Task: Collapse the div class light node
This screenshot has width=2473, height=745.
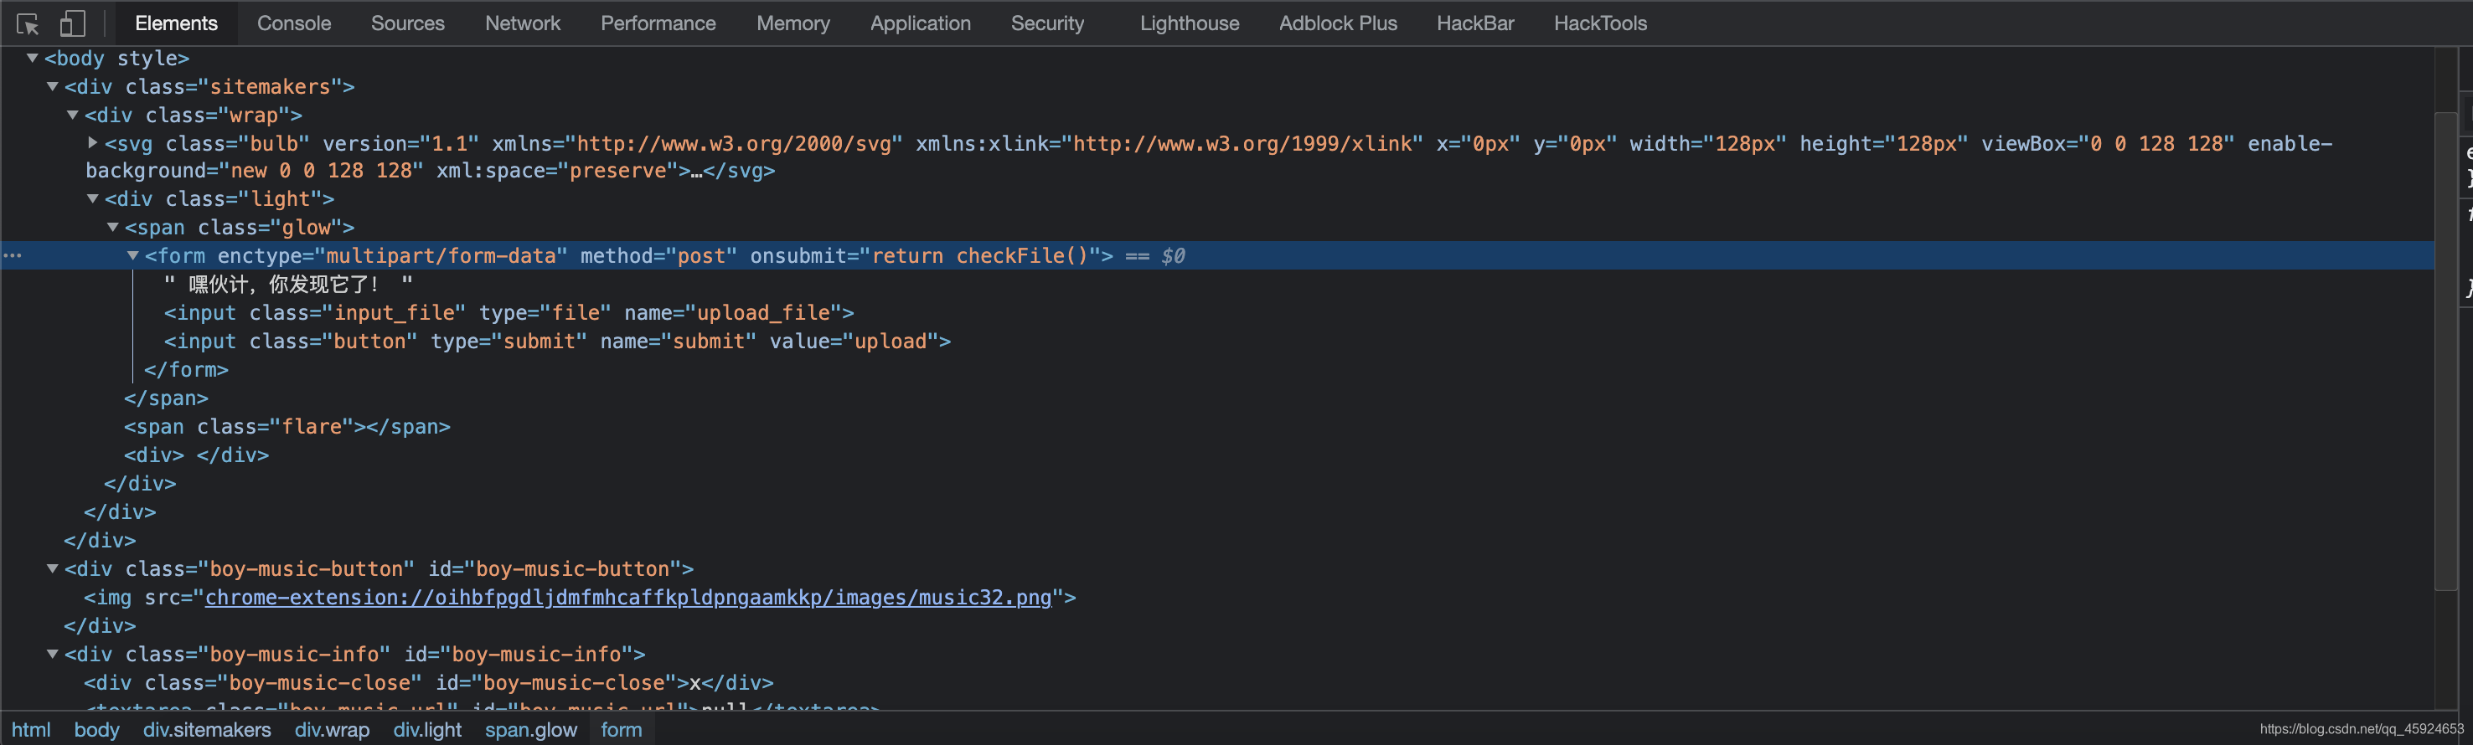Action: pos(93,198)
